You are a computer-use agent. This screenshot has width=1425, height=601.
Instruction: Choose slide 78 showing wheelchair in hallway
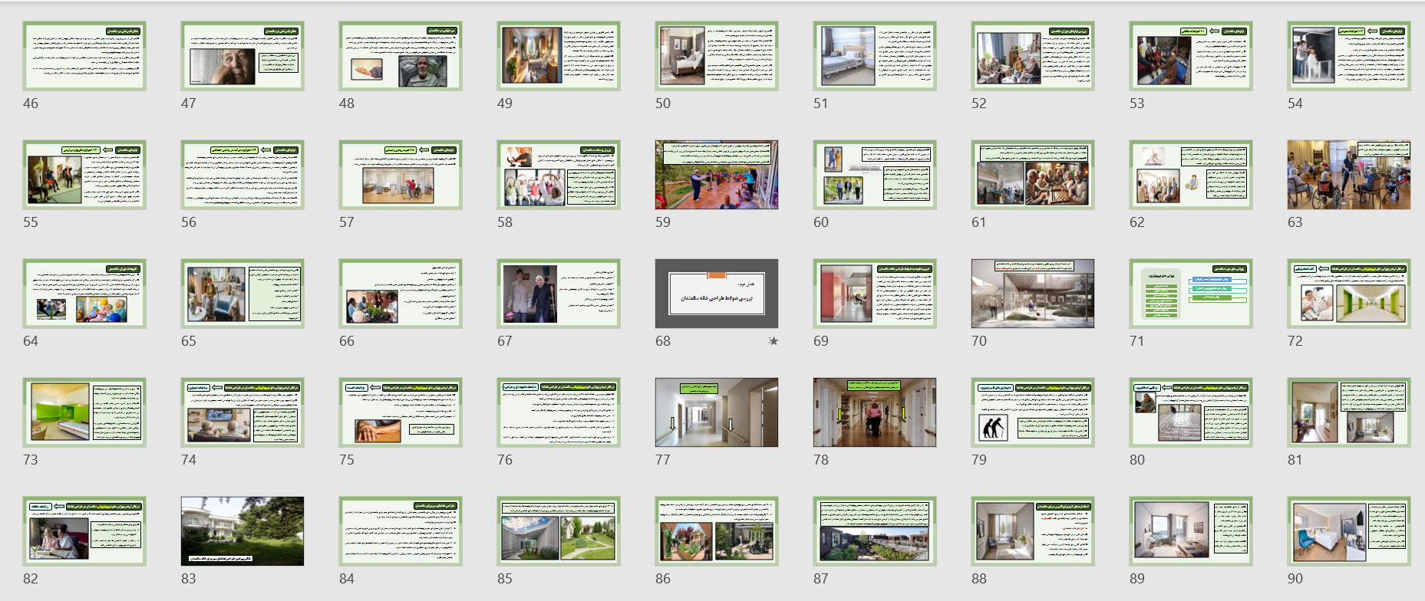[874, 412]
